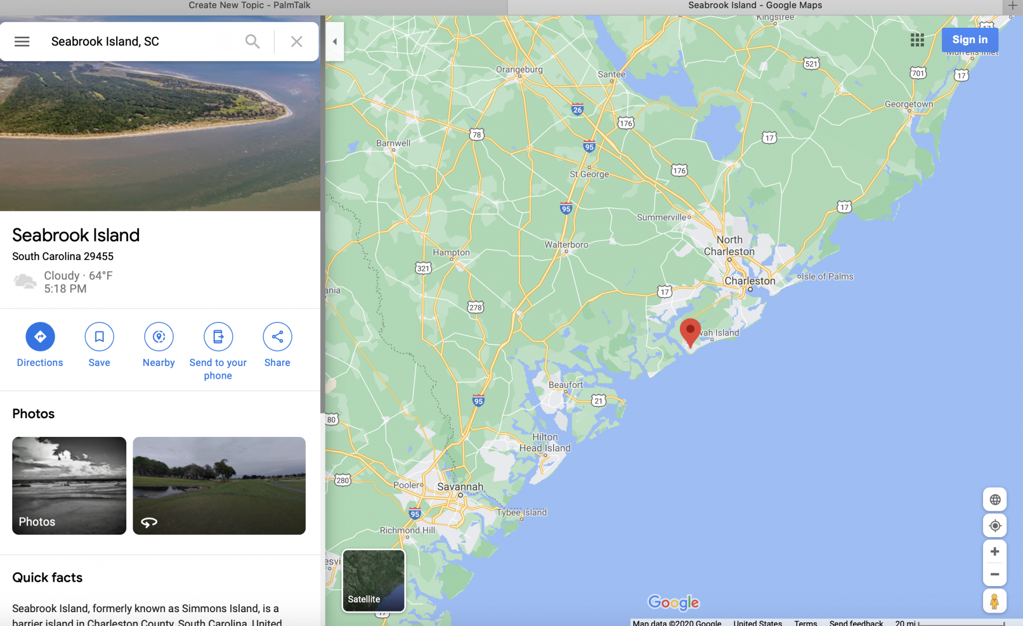
Task: Click in the Seabrook Island, SC search field
Action: point(141,42)
